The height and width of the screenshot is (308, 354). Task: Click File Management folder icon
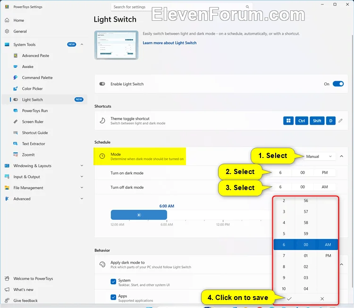pyautogui.click(x=7, y=188)
